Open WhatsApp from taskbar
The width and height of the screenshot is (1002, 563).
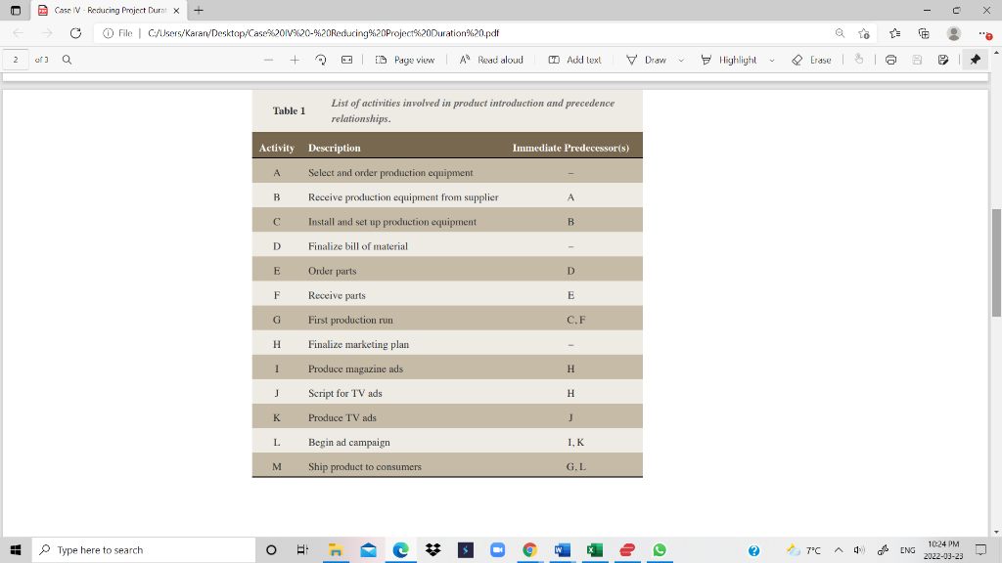(660, 549)
